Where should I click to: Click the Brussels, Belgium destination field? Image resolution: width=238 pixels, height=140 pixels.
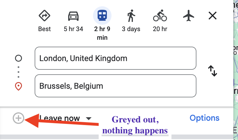116,86
